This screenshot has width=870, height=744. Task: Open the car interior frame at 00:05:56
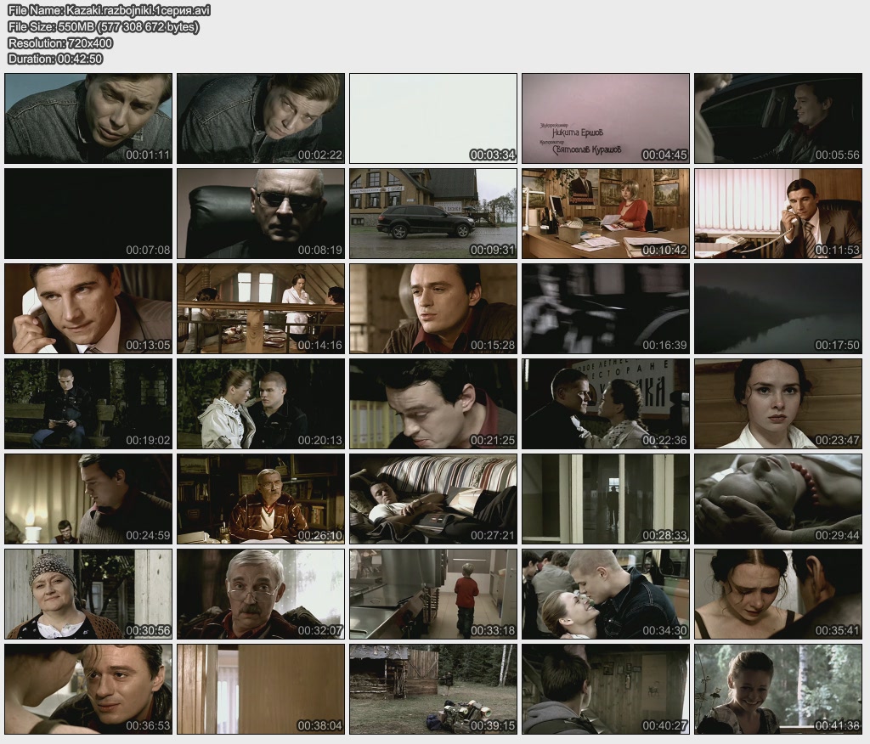[778, 118]
